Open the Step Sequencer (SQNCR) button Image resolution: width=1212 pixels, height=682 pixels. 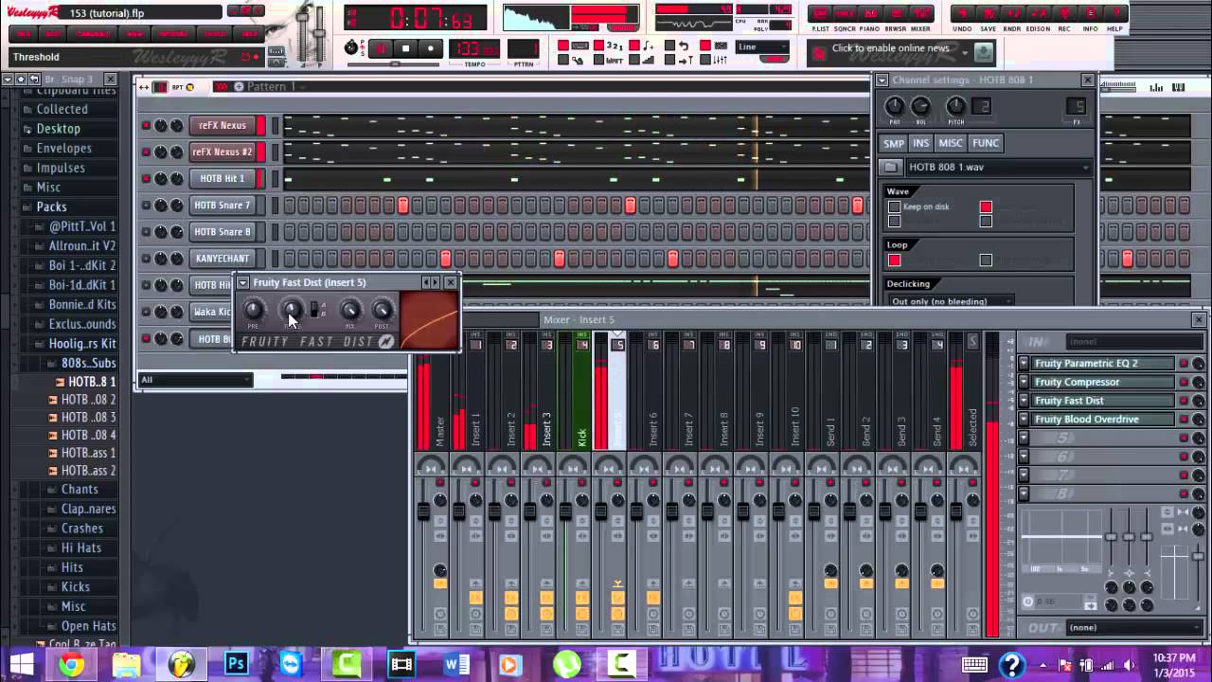(845, 13)
